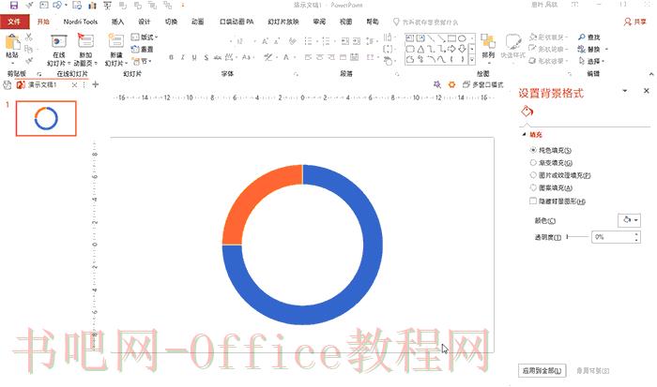657x387 pixels.
Task: Select the oval shape in the shapes gallery
Action: coord(462,38)
